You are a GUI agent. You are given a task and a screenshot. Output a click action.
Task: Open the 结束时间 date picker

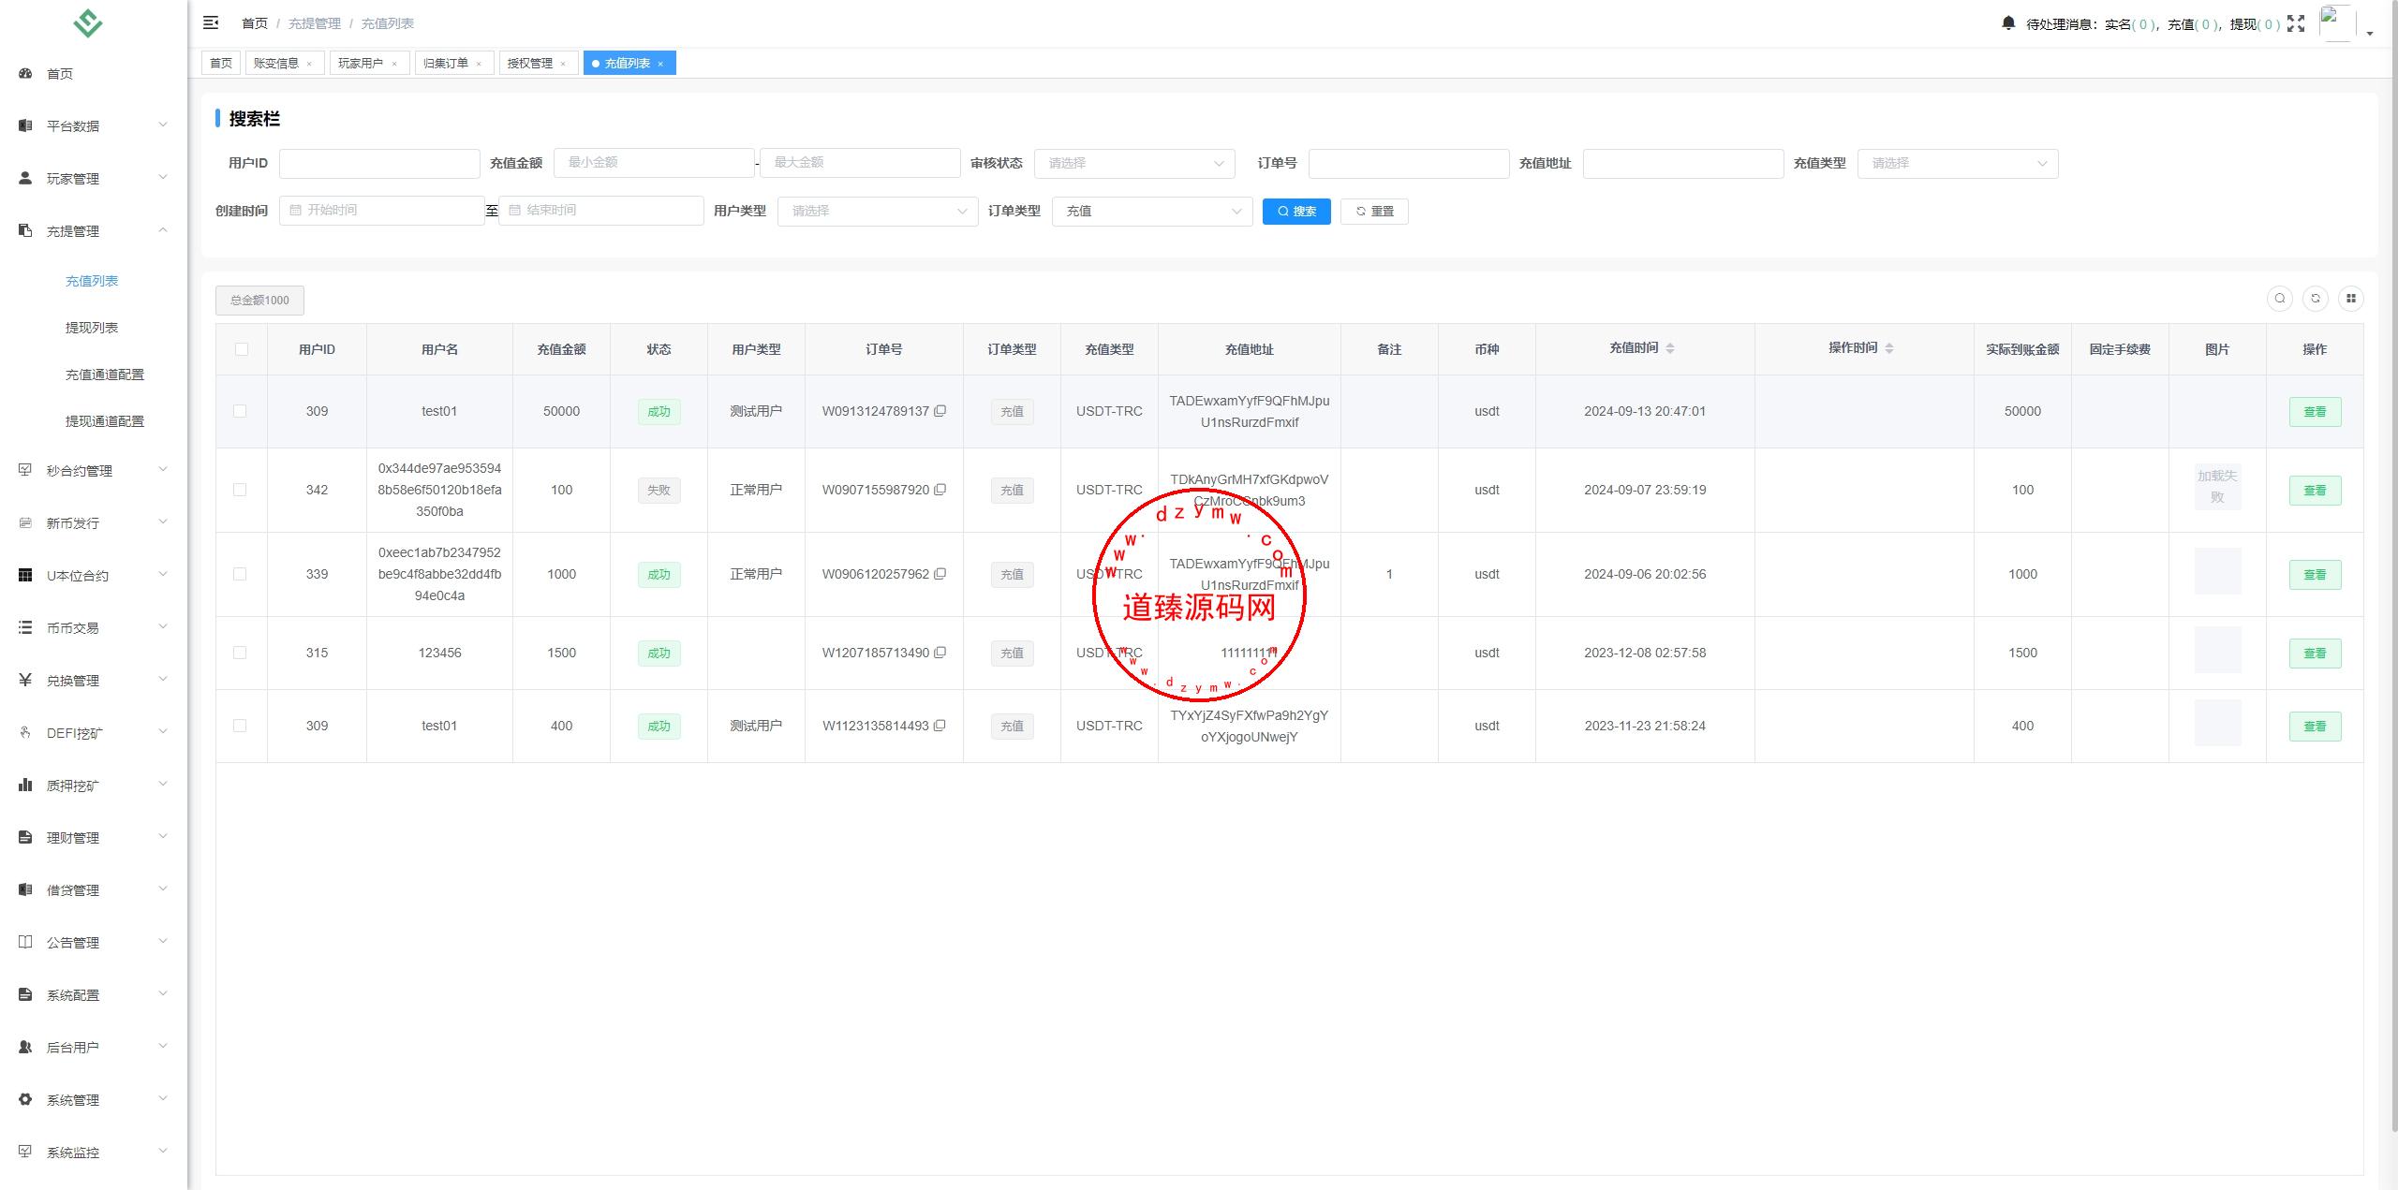600,211
